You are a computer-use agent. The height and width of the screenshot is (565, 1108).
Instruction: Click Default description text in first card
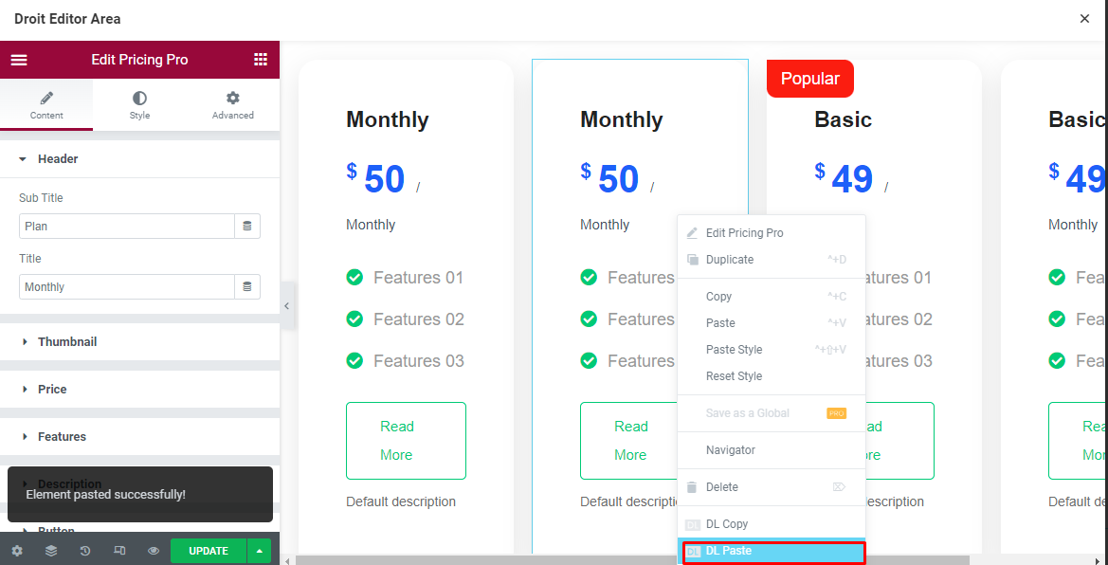click(x=401, y=501)
